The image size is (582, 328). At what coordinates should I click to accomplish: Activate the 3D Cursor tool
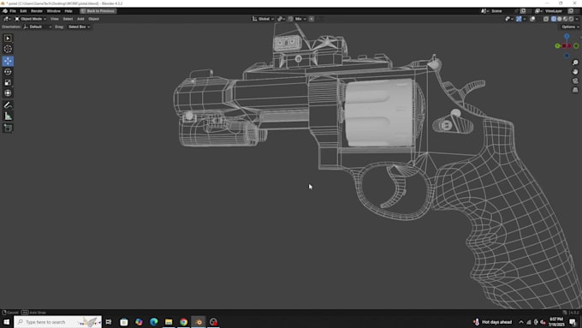tap(8, 49)
